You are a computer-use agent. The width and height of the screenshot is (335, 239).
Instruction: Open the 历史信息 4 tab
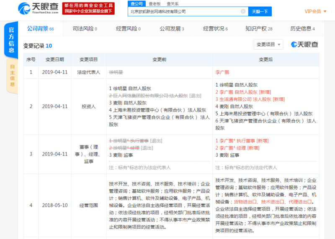[x=302, y=28]
